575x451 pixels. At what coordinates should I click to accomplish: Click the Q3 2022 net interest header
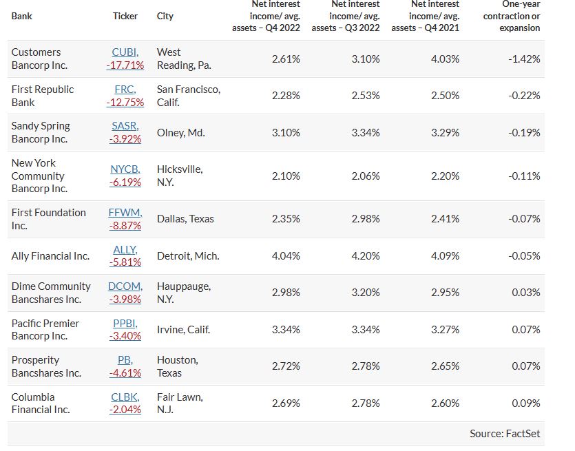coord(346,16)
